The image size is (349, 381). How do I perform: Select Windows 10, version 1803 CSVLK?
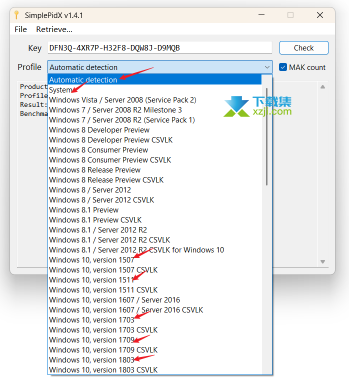[155, 369]
